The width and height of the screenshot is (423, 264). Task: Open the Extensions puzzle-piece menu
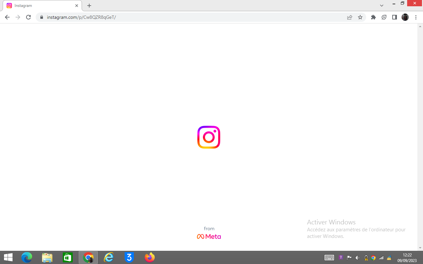(x=373, y=17)
